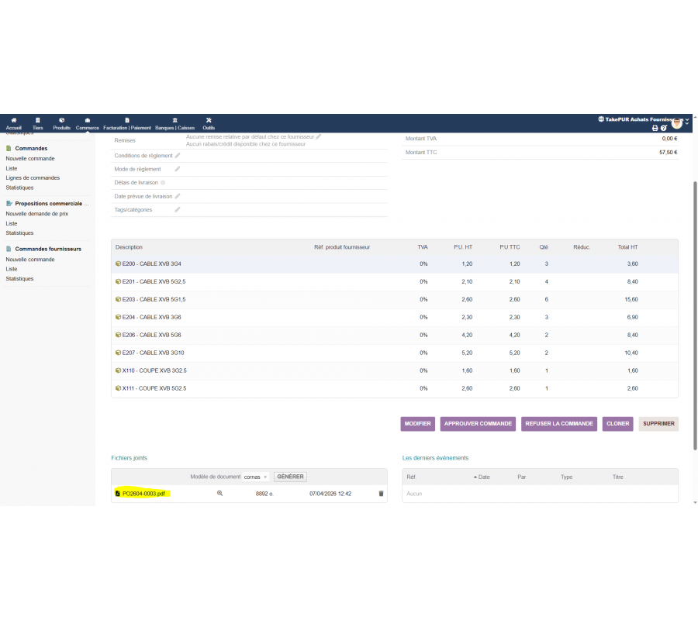Preview PO2604-0003.pdf with magnifier icon
Viewport: 698px width, 620px height.
219,493
